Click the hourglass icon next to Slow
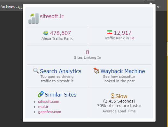The height and width of the screenshot is (127, 168). (x=113, y=96)
